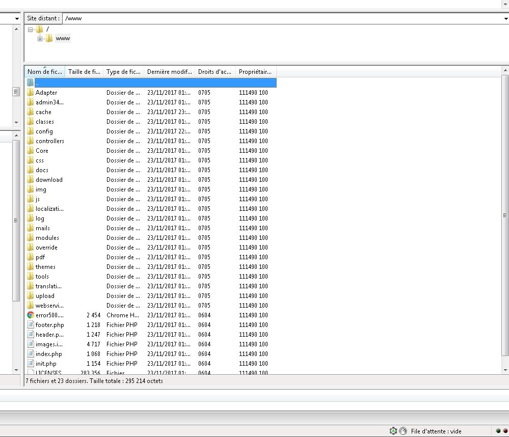509x437 pixels.
Task: Click the footer.php file icon
Action: [31, 325]
